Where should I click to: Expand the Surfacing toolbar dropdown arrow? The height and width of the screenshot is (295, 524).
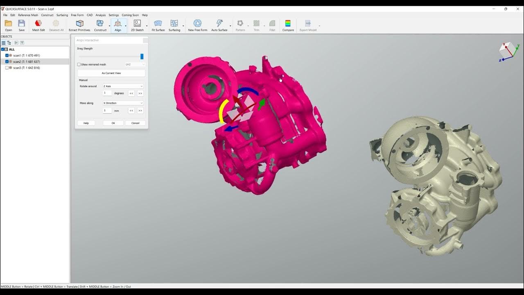click(183, 26)
